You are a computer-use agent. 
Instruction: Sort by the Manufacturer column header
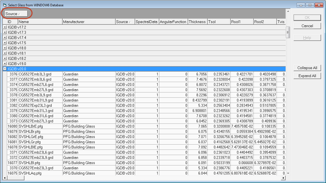point(89,22)
